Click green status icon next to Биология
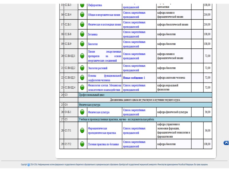This screenshot has height=172, width=229. pyautogui.click(x=82, y=44)
